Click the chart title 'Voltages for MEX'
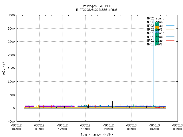183x137 pixels. click(x=97, y=6)
